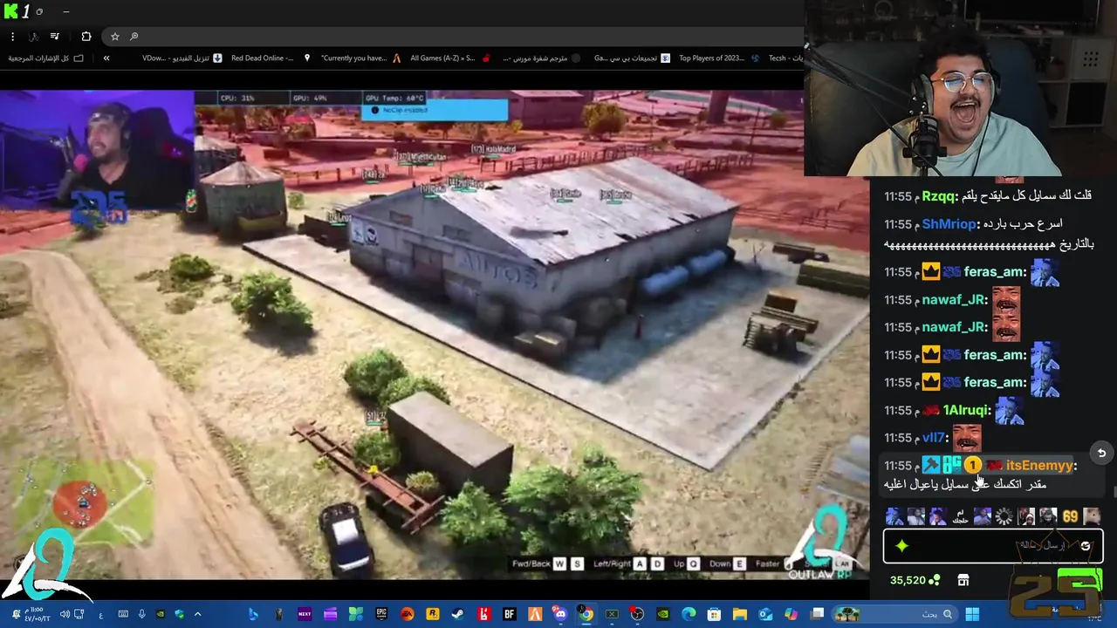1117x628 pixels.
Task: Select the 69 emote in quick emote bar
Action: point(1070,516)
